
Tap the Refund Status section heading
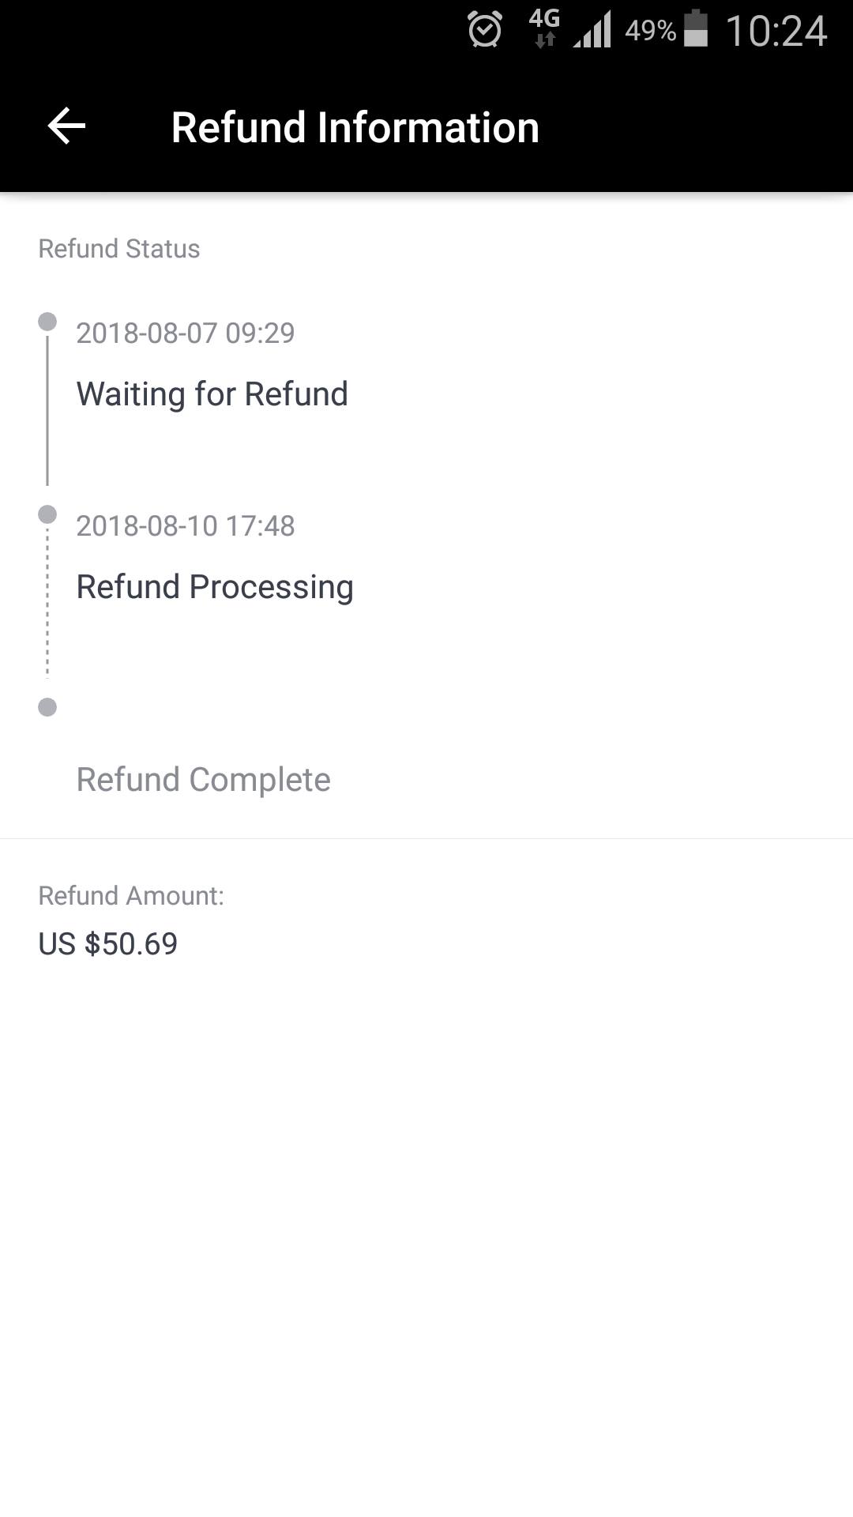pyautogui.click(x=118, y=248)
